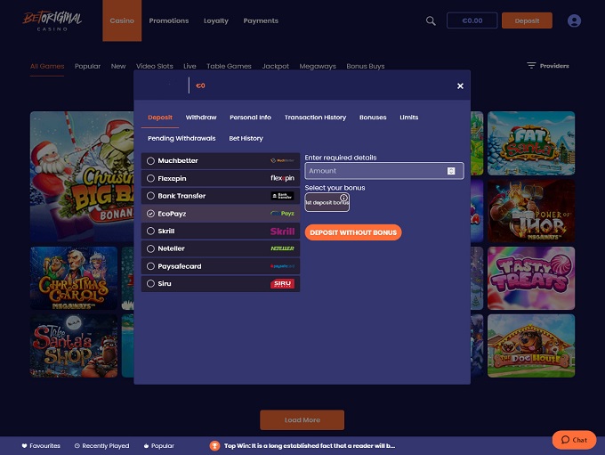Click the stepper in the Amount field

(x=451, y=171)
